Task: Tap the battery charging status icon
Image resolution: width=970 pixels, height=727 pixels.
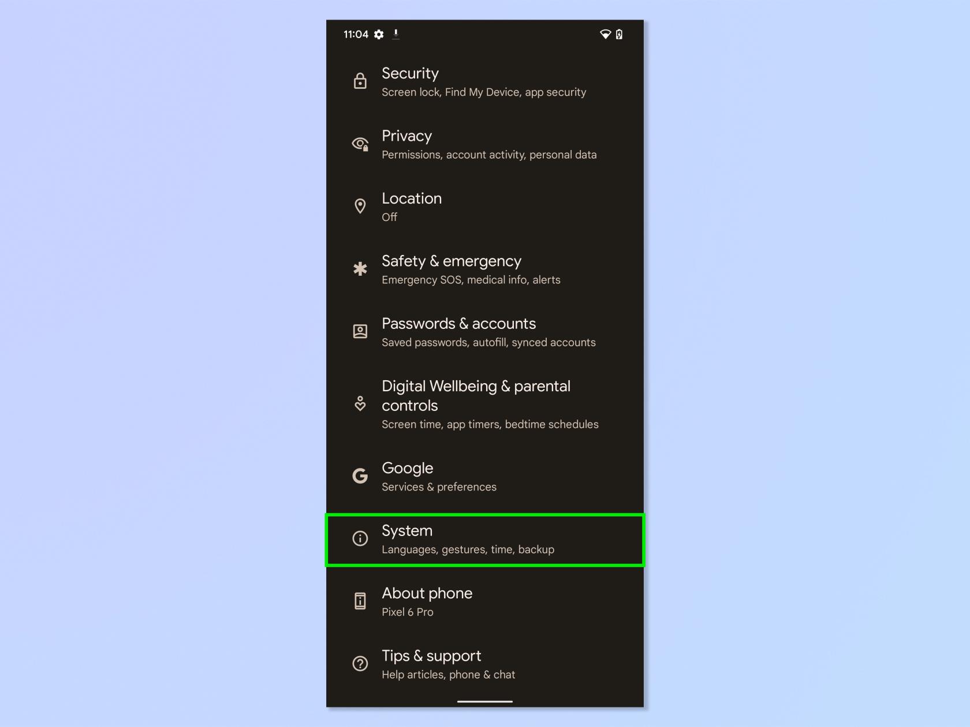Action: click(x=619, y=35)
